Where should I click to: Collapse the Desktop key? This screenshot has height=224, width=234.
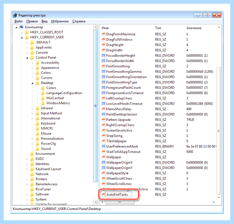pos(32,83)
